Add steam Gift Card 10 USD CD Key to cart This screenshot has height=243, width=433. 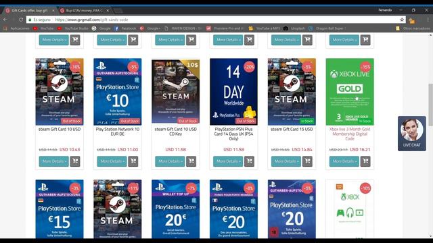coord(191,161)
